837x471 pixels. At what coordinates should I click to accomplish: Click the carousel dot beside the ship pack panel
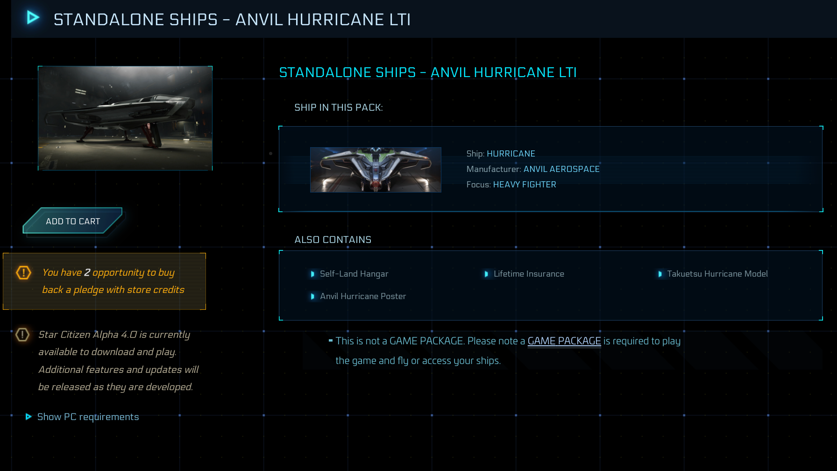pos(270,153)
